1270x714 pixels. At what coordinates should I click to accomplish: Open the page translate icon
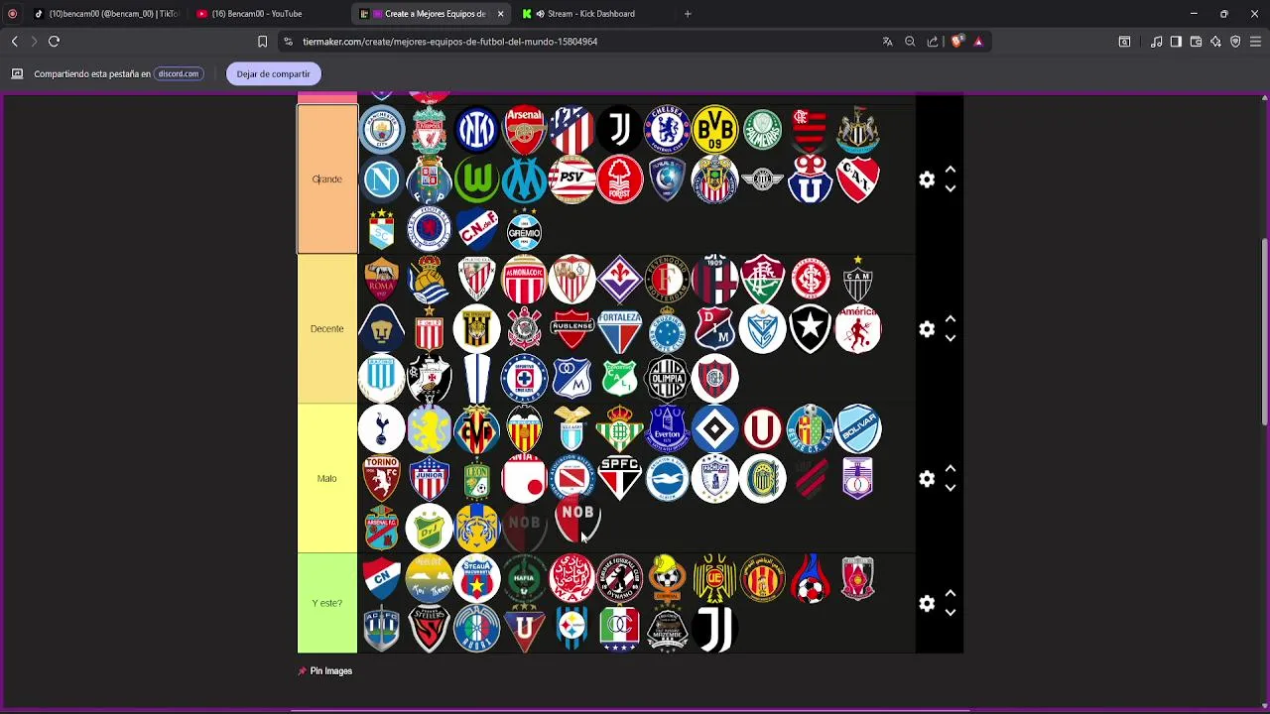pyautogui.click(x=887, y=42)
